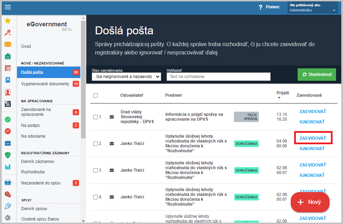
Task: Go to Úvod in the menu
Action: [26, 46]
